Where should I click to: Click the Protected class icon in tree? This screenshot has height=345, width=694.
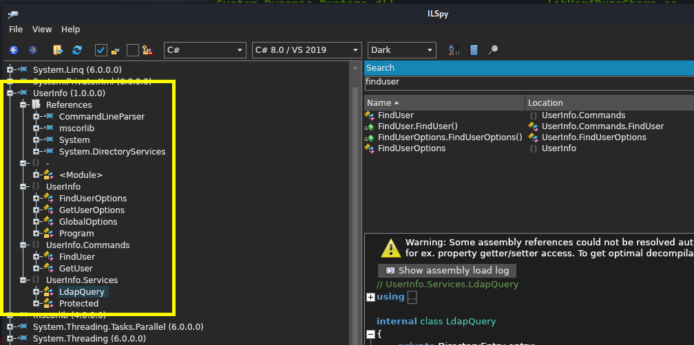tap(48, 304)
